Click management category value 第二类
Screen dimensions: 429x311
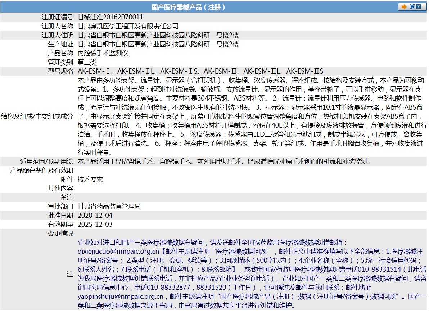pyautogui.click(x=87, y=62)
